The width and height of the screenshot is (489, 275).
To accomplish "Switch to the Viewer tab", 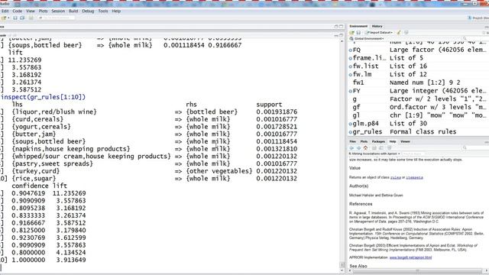I will tap(405, 141).
